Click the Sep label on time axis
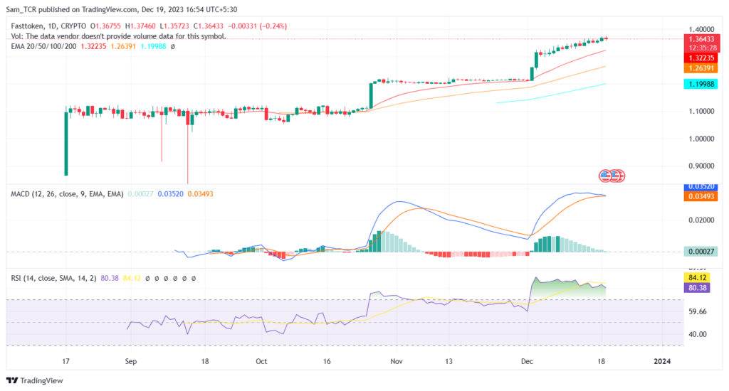The width and height of the screenshot is (729, 391). tap(131, 361)
